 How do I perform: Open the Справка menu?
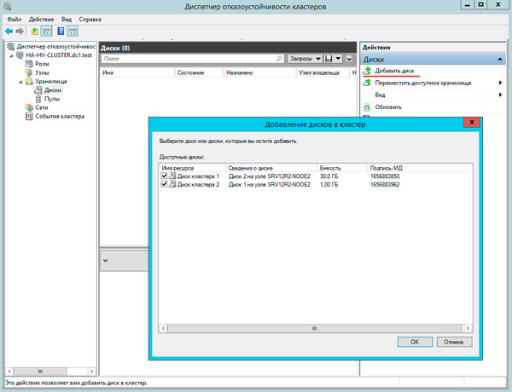click(90, 18)
